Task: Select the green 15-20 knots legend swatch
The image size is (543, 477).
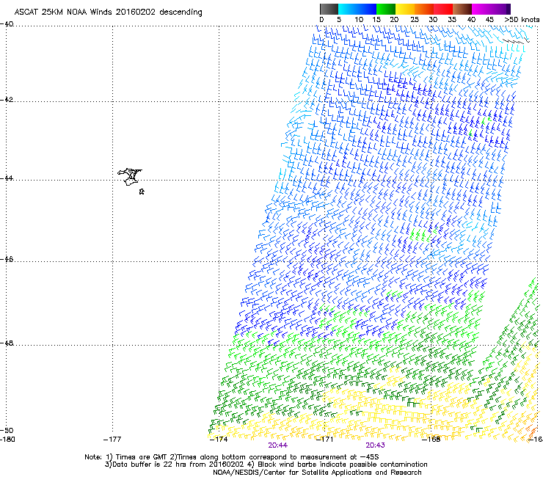Action: (386, 9)
